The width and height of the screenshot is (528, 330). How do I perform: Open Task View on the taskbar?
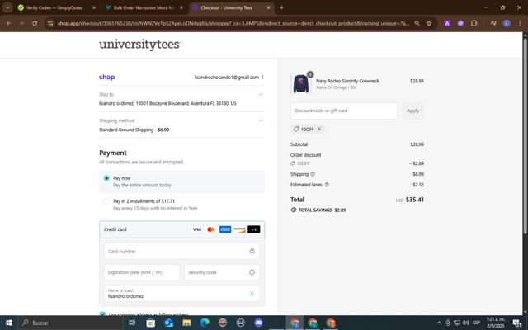tap(132, 323)
